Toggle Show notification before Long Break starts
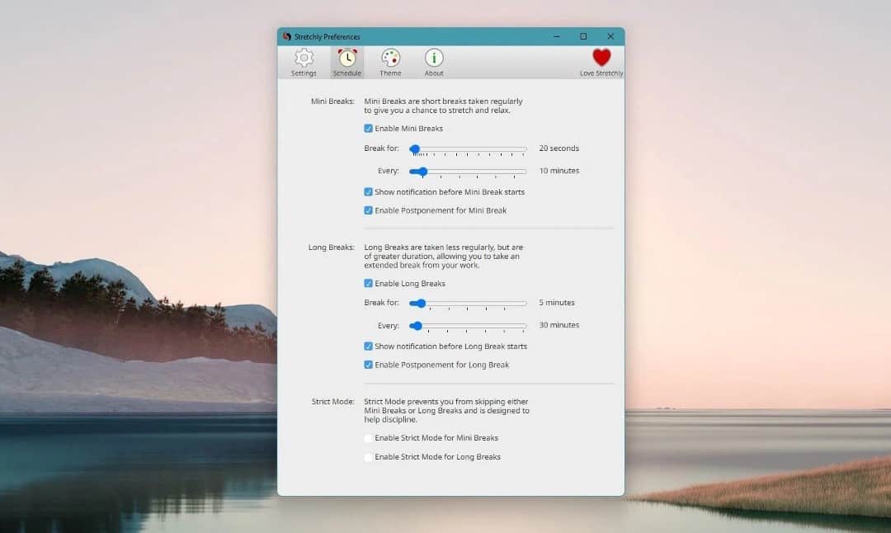 [x=369, y=347]
